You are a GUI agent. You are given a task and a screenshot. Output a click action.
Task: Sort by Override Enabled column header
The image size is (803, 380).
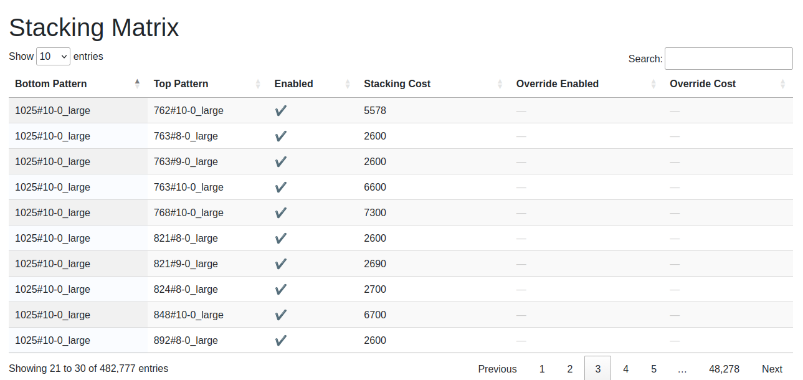click(x=587, y=83)
